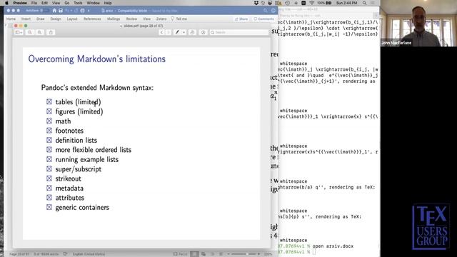Click Word's title bar search icon
Image resolution: width=457 pixels, height=257 pixels.
pyautogui.click(x=265, y=11)
